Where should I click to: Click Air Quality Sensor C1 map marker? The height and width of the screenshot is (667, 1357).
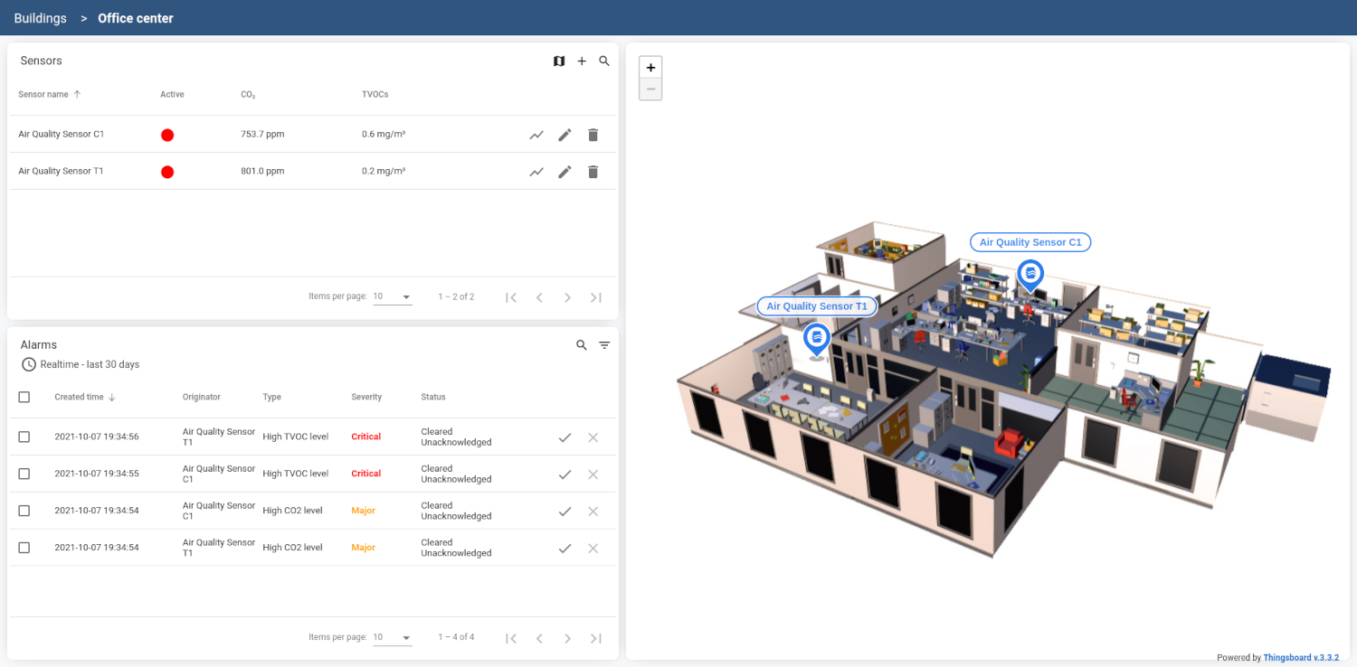[1030, 275]
